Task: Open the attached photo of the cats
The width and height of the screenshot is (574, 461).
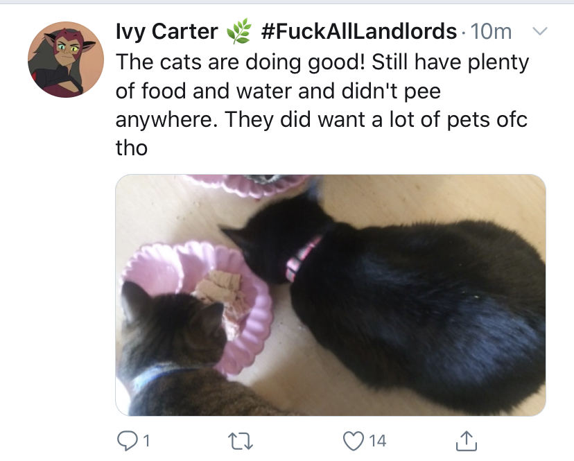Action: coord(331,295)
